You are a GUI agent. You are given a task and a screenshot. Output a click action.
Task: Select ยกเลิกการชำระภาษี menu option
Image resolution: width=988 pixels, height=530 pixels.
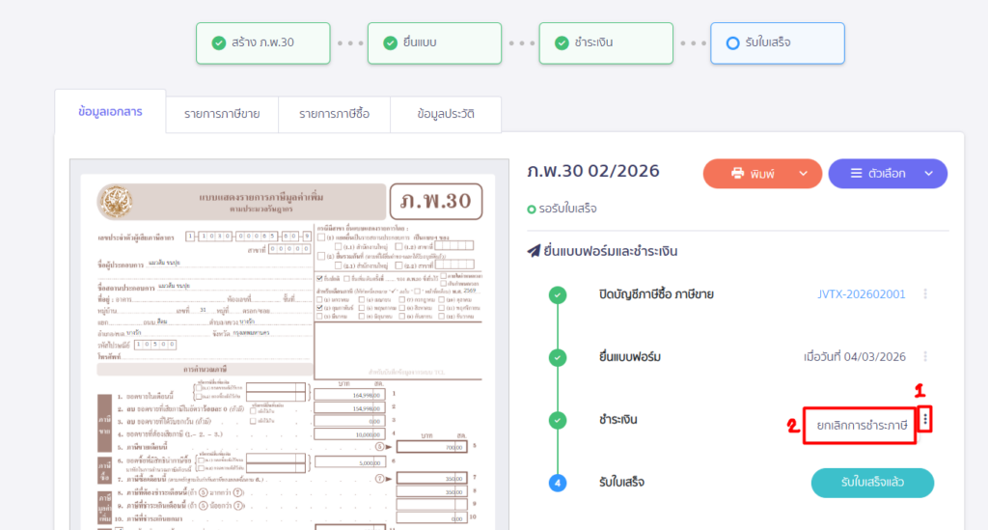click(861, 425)
